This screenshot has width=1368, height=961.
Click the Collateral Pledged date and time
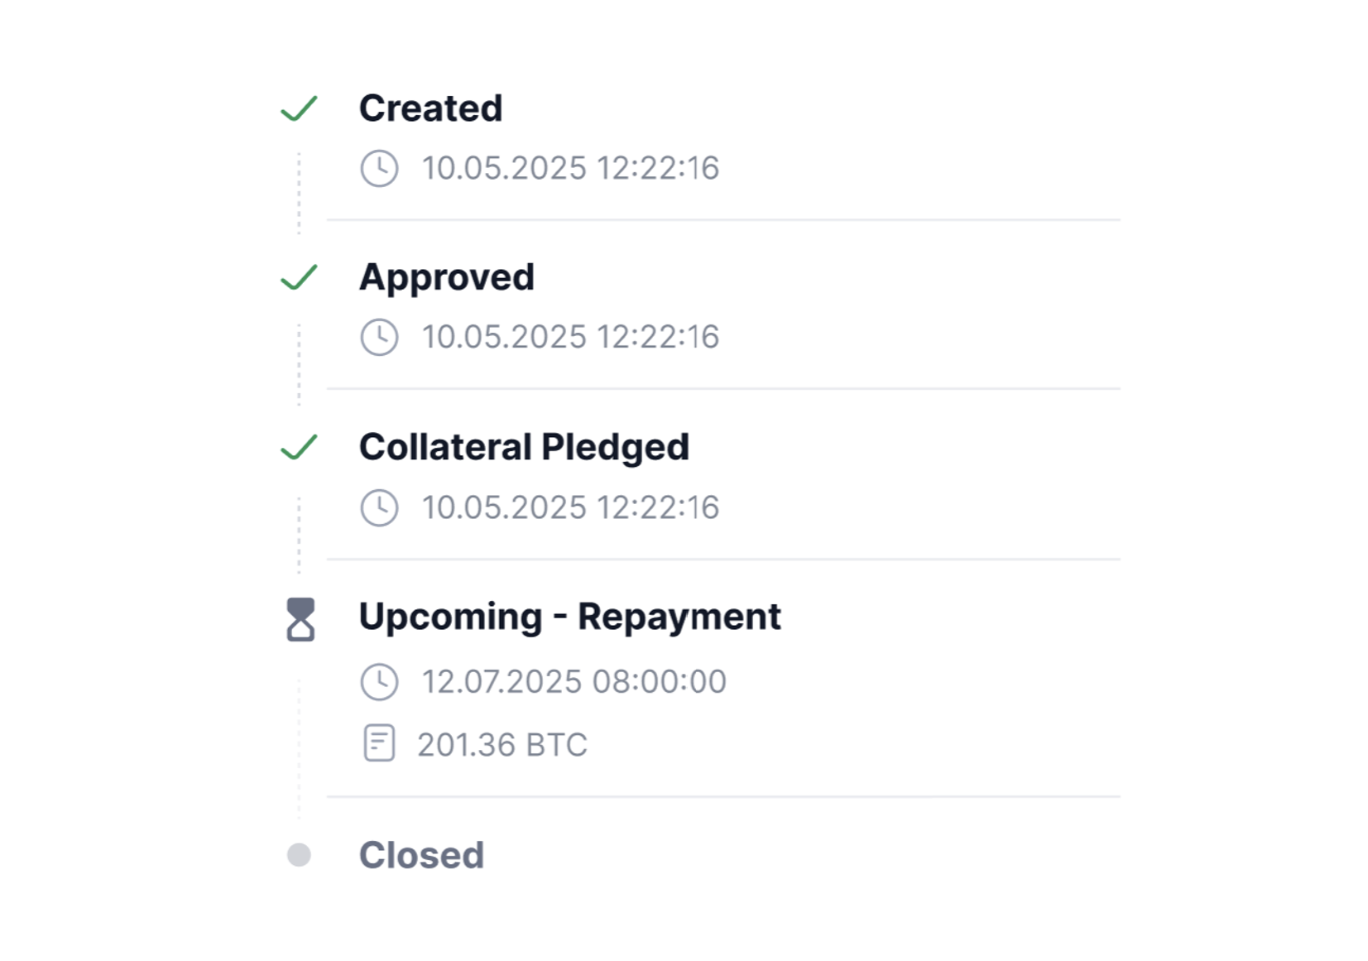tap(570, 507)
